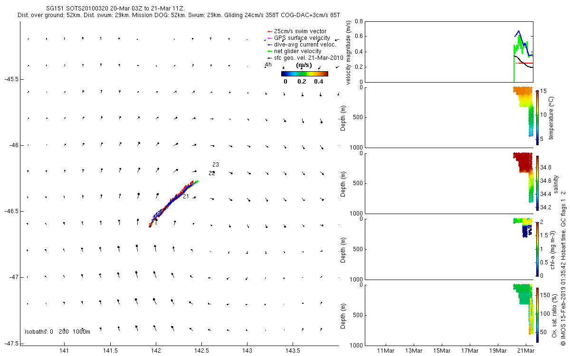Screen dimensions: 570x356
Task: Click the day marker '23' on the map
Action: click(x=216, y=165)
